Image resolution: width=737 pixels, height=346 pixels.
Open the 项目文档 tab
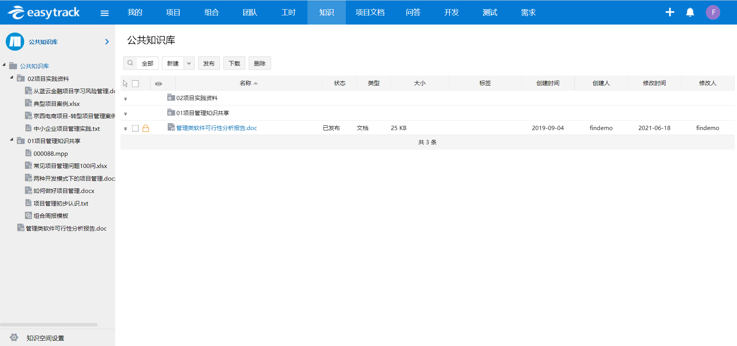370,12
